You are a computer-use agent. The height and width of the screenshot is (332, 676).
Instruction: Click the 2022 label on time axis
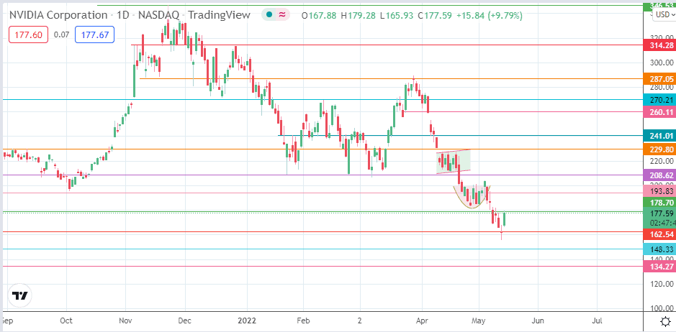pyautogui.click(x=248, y=321)
